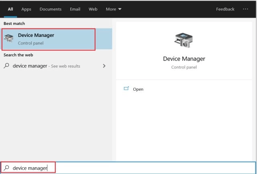Click the magnifier icon beside the web result

pos(6,66)
